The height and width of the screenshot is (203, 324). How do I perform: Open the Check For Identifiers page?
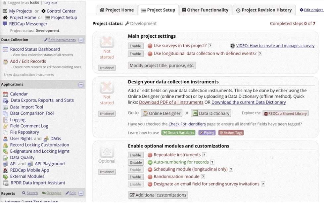pos(187,124)
